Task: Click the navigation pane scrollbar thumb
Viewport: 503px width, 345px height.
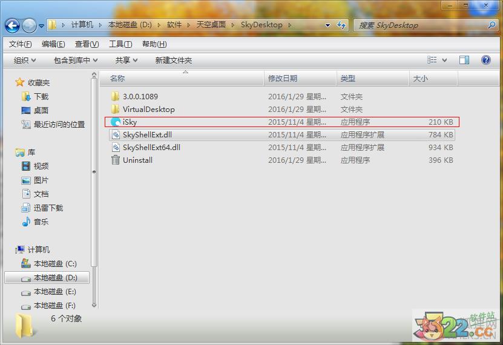Action: pyautogui.click(x=94, y=172)
